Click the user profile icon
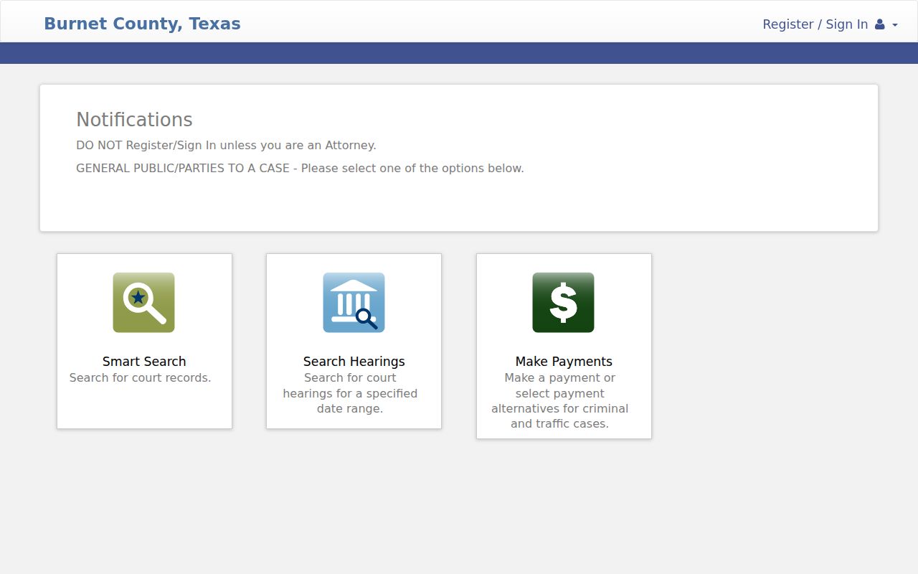The height and width of the screenshot is (574, 918). (x=880, y=24)
